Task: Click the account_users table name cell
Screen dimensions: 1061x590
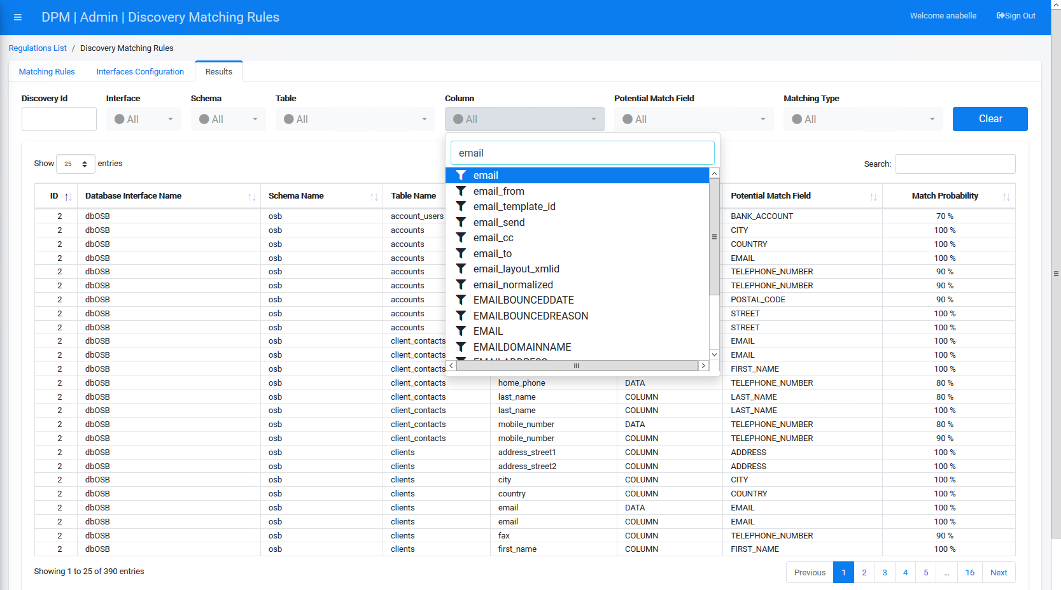Action: 417,216
